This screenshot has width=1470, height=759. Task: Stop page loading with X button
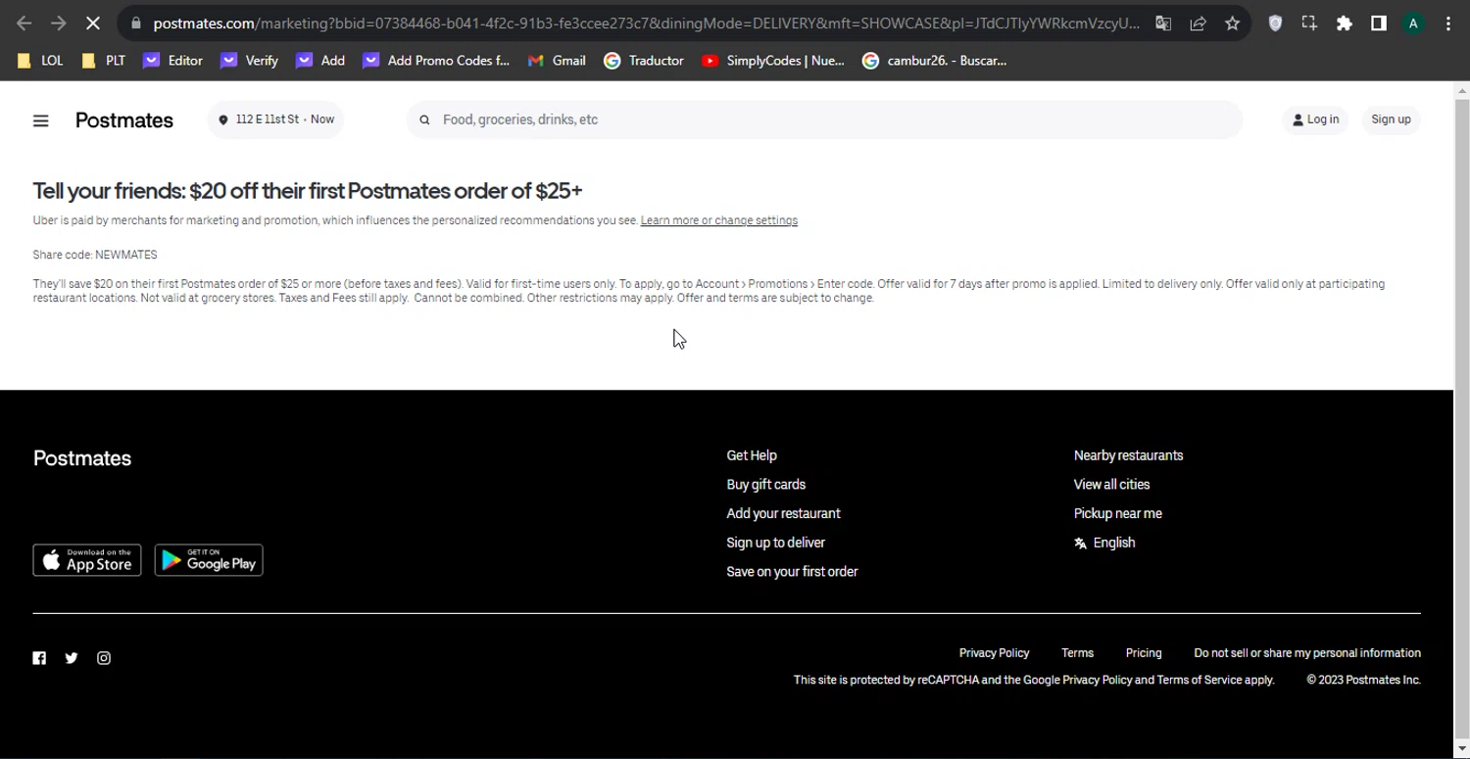click(93, 24)
